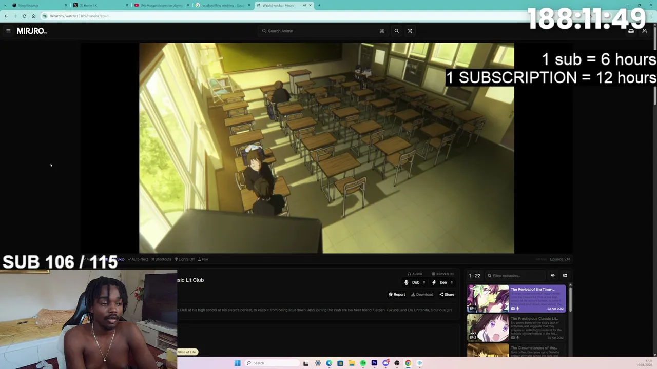Open Spotify from the taskbar
The image size is (657, 369).
[x=363, y=363]
